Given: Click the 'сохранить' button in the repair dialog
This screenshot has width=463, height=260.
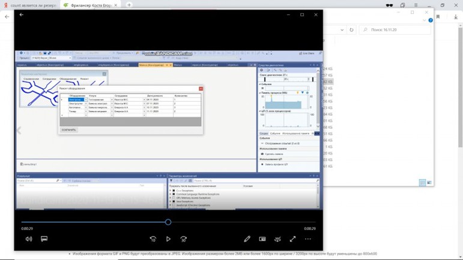Looking at the screenshot, I should click(x=69, y=129).
